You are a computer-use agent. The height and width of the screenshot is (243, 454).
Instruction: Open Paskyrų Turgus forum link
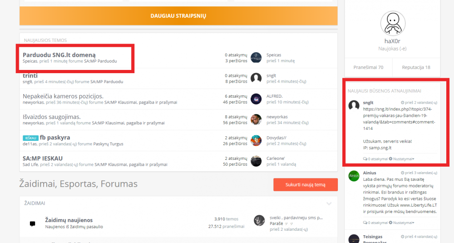[x=108, y=144]
